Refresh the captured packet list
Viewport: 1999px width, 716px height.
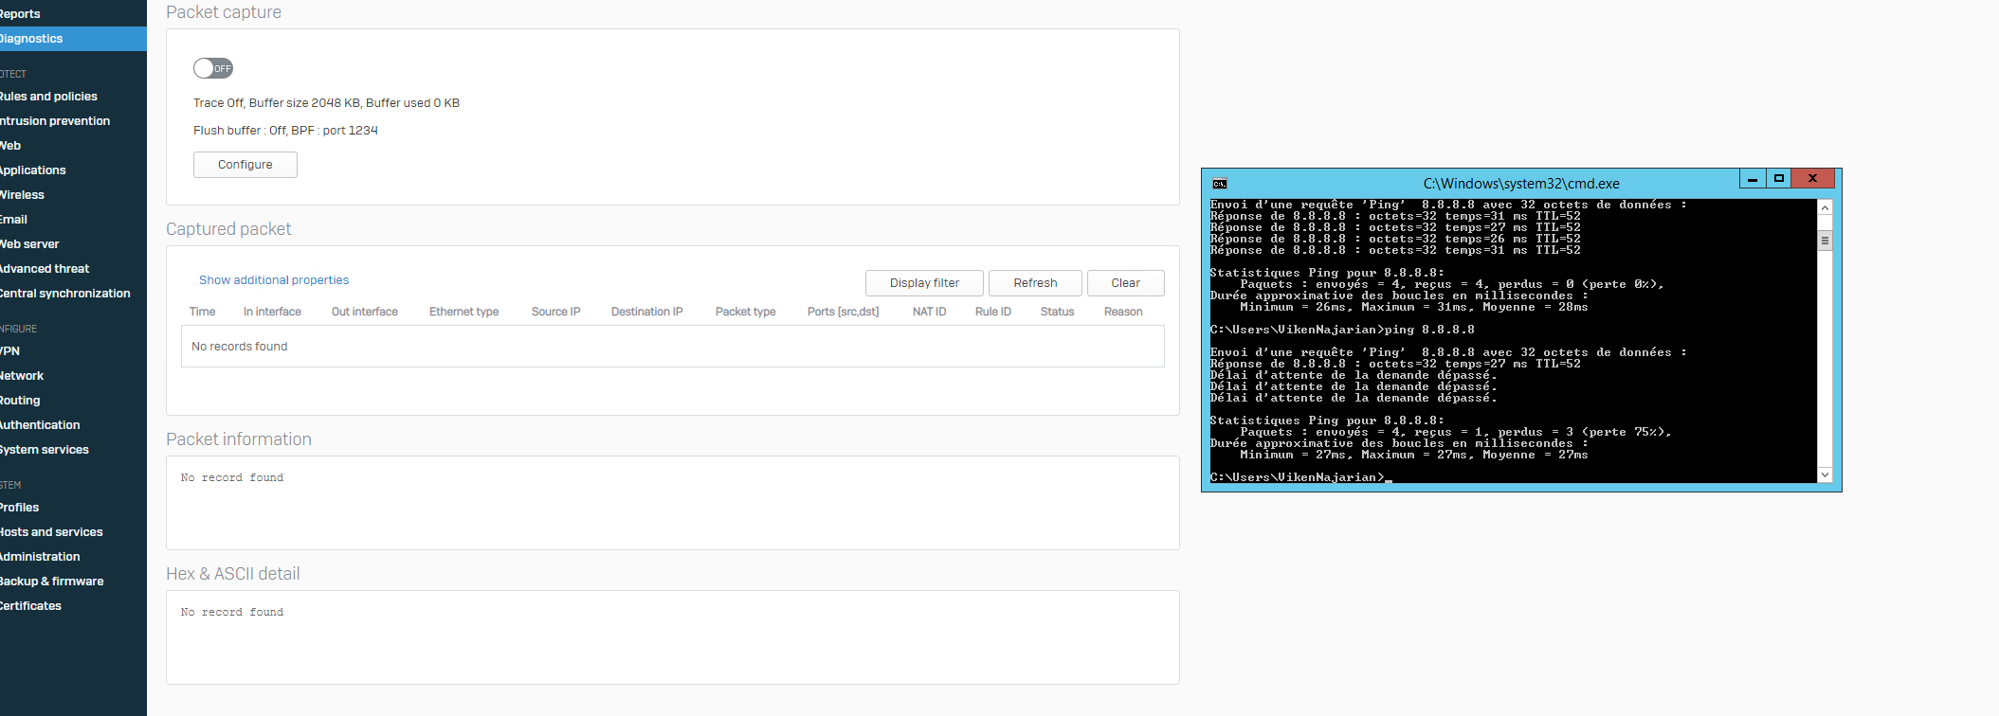(1035, 283)
